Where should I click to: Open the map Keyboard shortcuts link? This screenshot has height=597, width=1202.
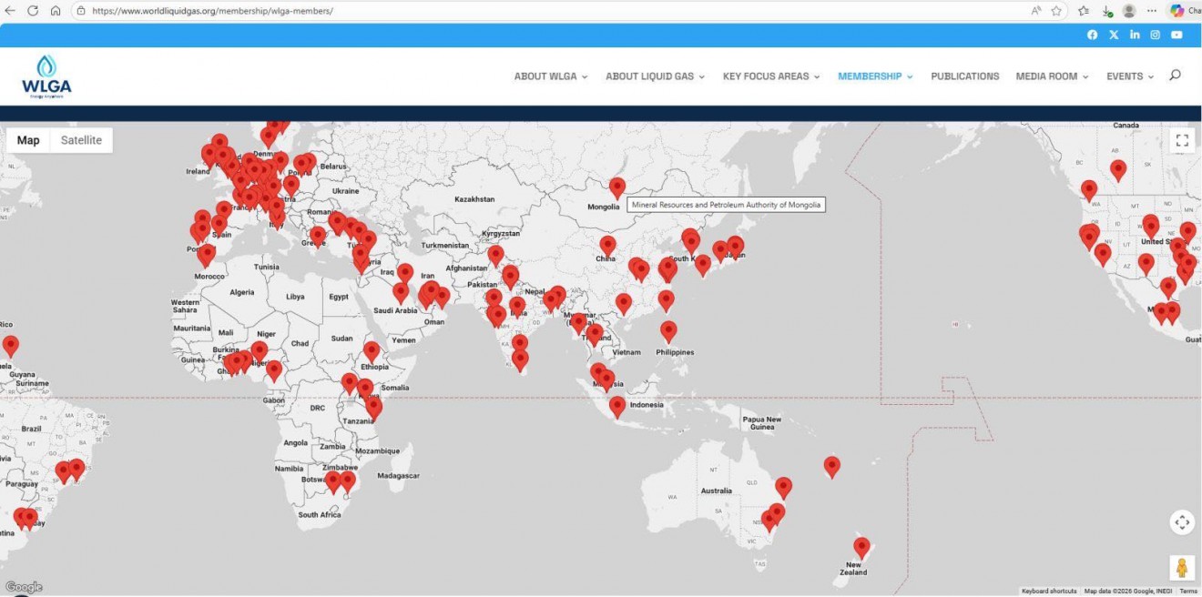click(1048, 592)
